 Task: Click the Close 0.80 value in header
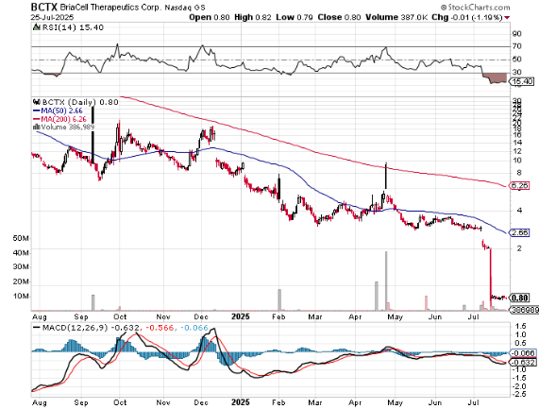[x=339, y=17]
